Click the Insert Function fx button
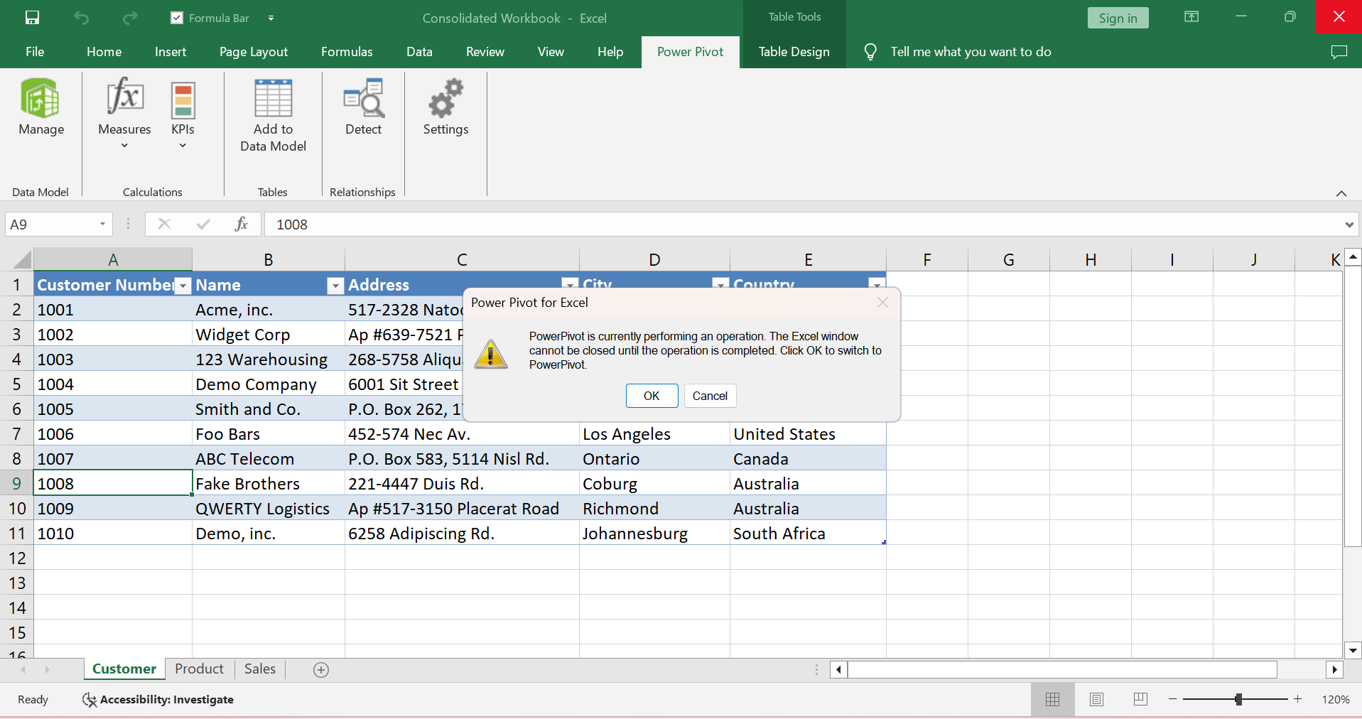The image size is (1362, 719). click(x=241, y=225)
